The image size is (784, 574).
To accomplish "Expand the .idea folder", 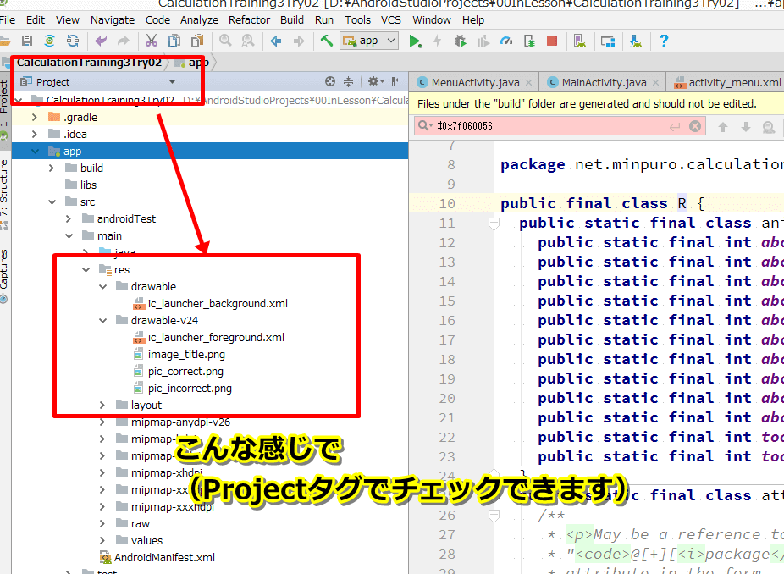I will pos(35,134).
